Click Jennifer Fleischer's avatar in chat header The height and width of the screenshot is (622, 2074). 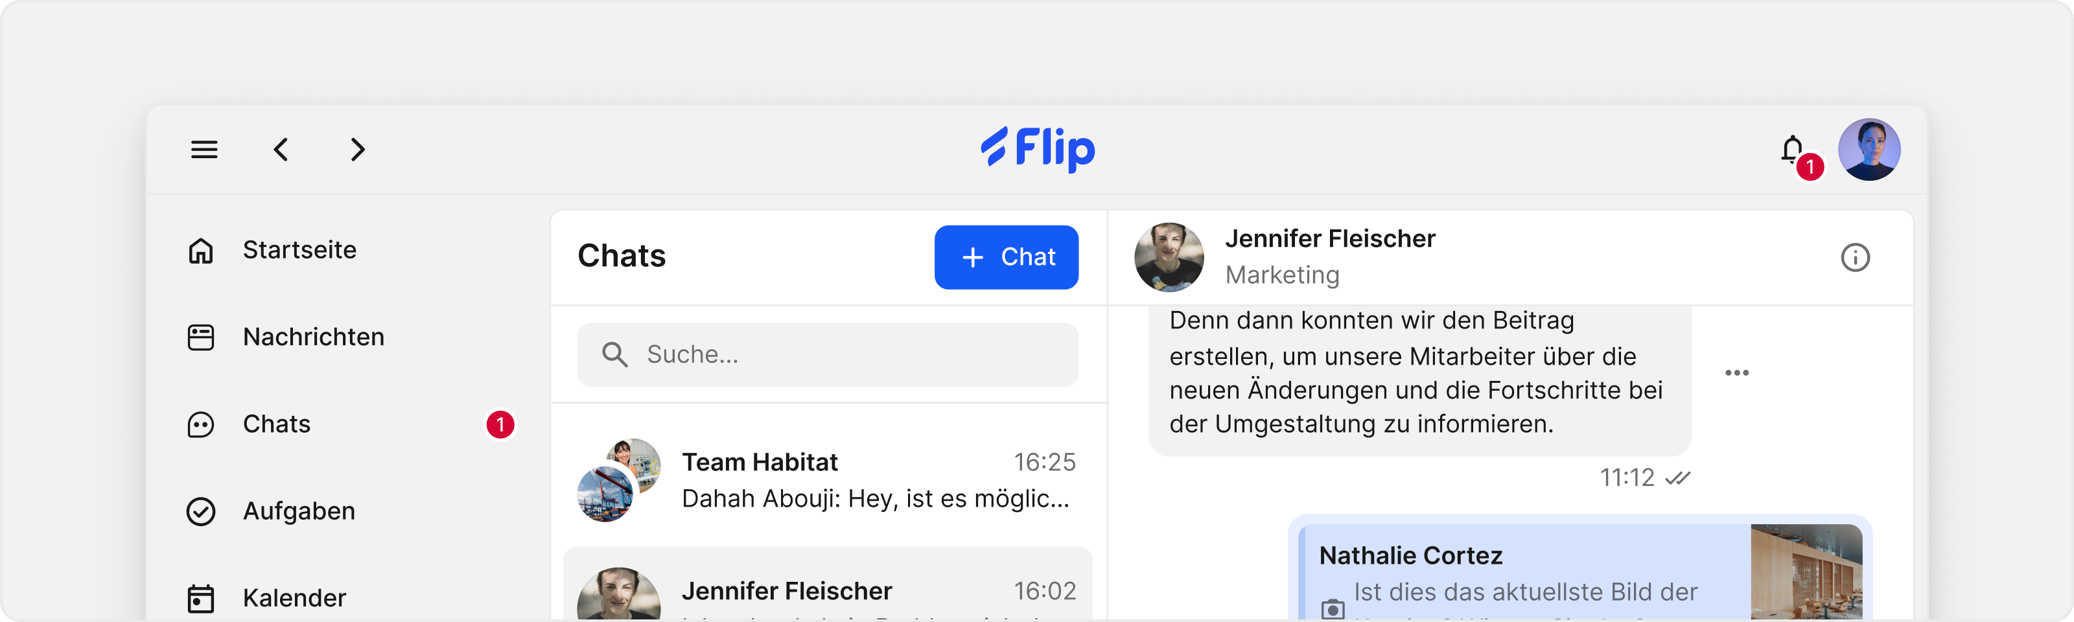click(1169, 257)
